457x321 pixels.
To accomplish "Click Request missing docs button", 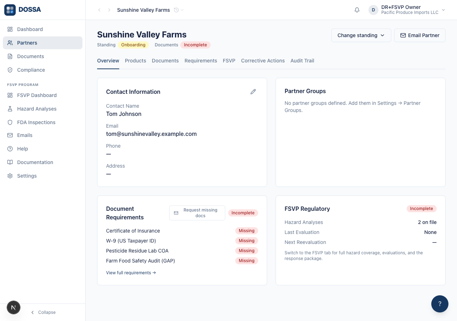I will pos(197,213).
